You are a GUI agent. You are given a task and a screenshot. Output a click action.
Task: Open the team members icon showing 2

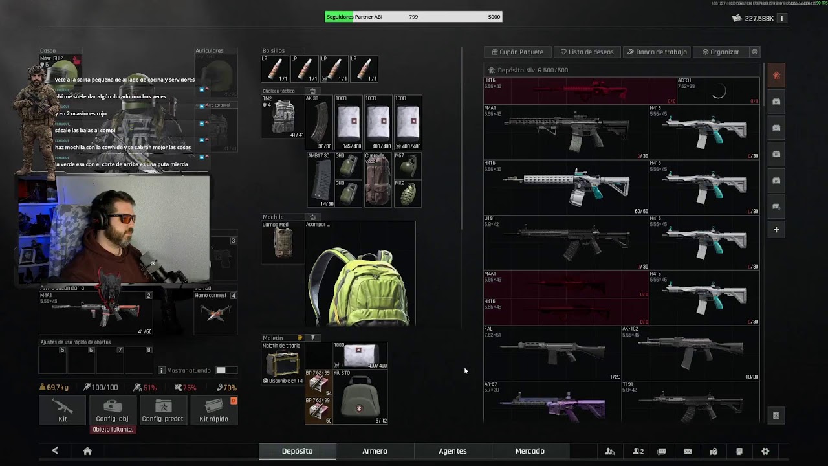point(638,451)
